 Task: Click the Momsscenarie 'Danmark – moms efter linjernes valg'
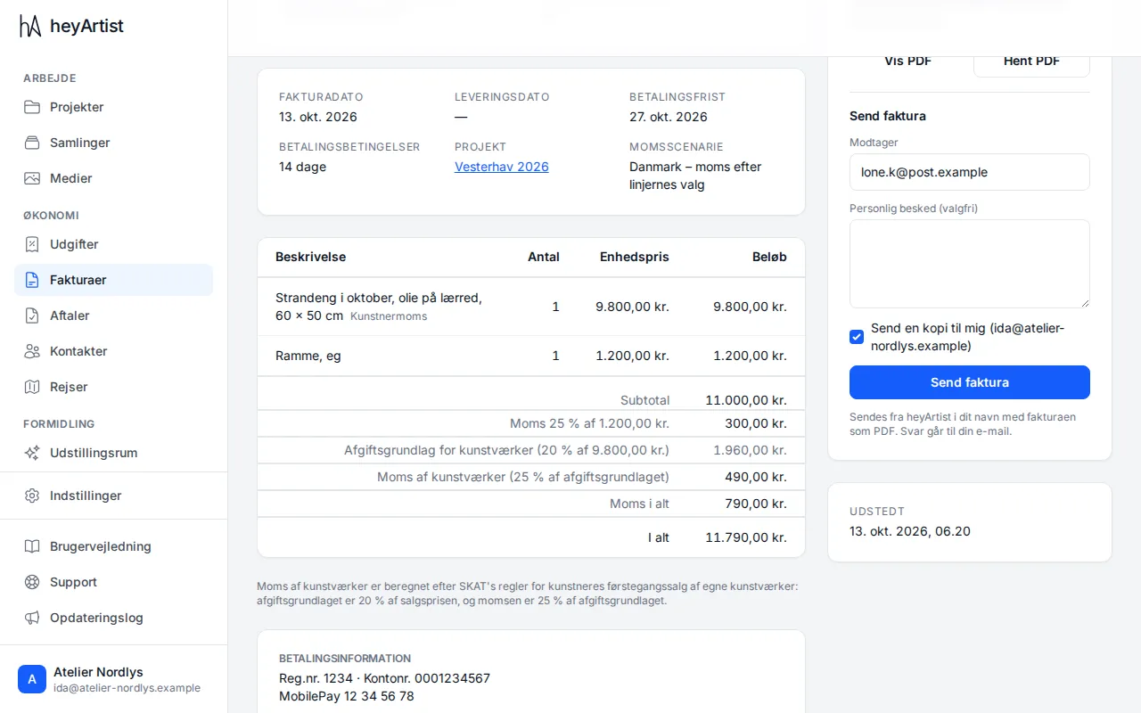[695, 176]
